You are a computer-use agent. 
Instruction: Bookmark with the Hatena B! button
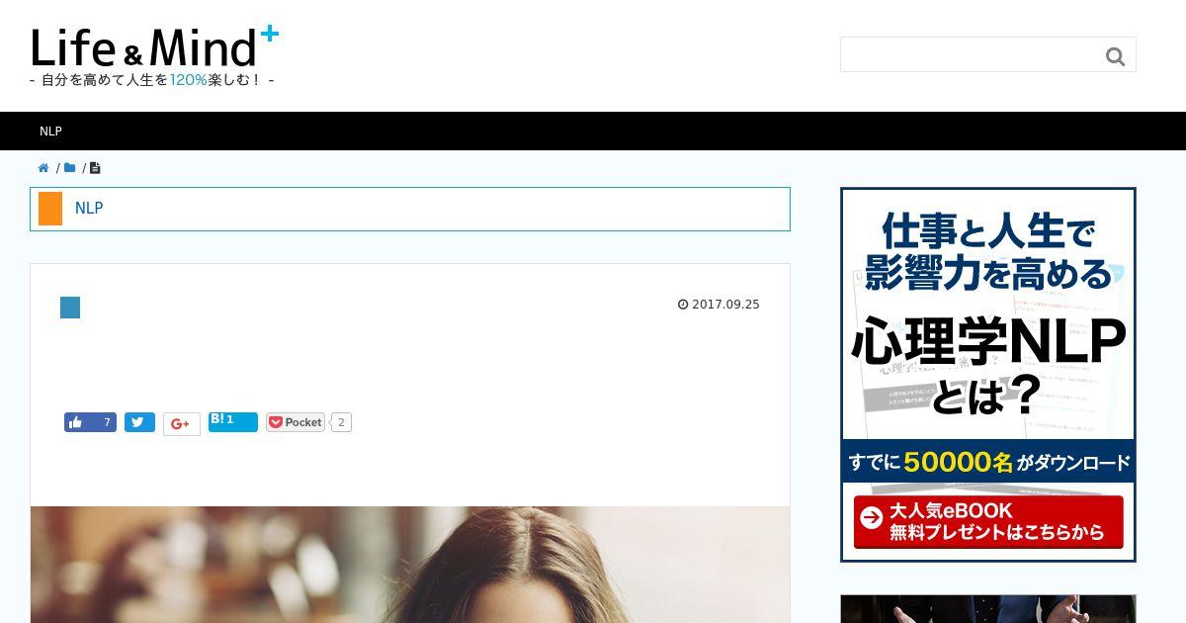233,422
